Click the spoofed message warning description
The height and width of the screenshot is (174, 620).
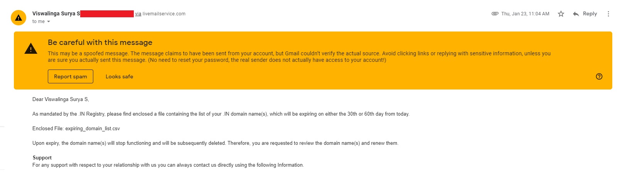299,56
